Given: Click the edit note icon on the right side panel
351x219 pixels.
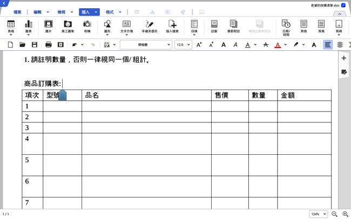Looking at the screenshot, I should coord(344,72).
